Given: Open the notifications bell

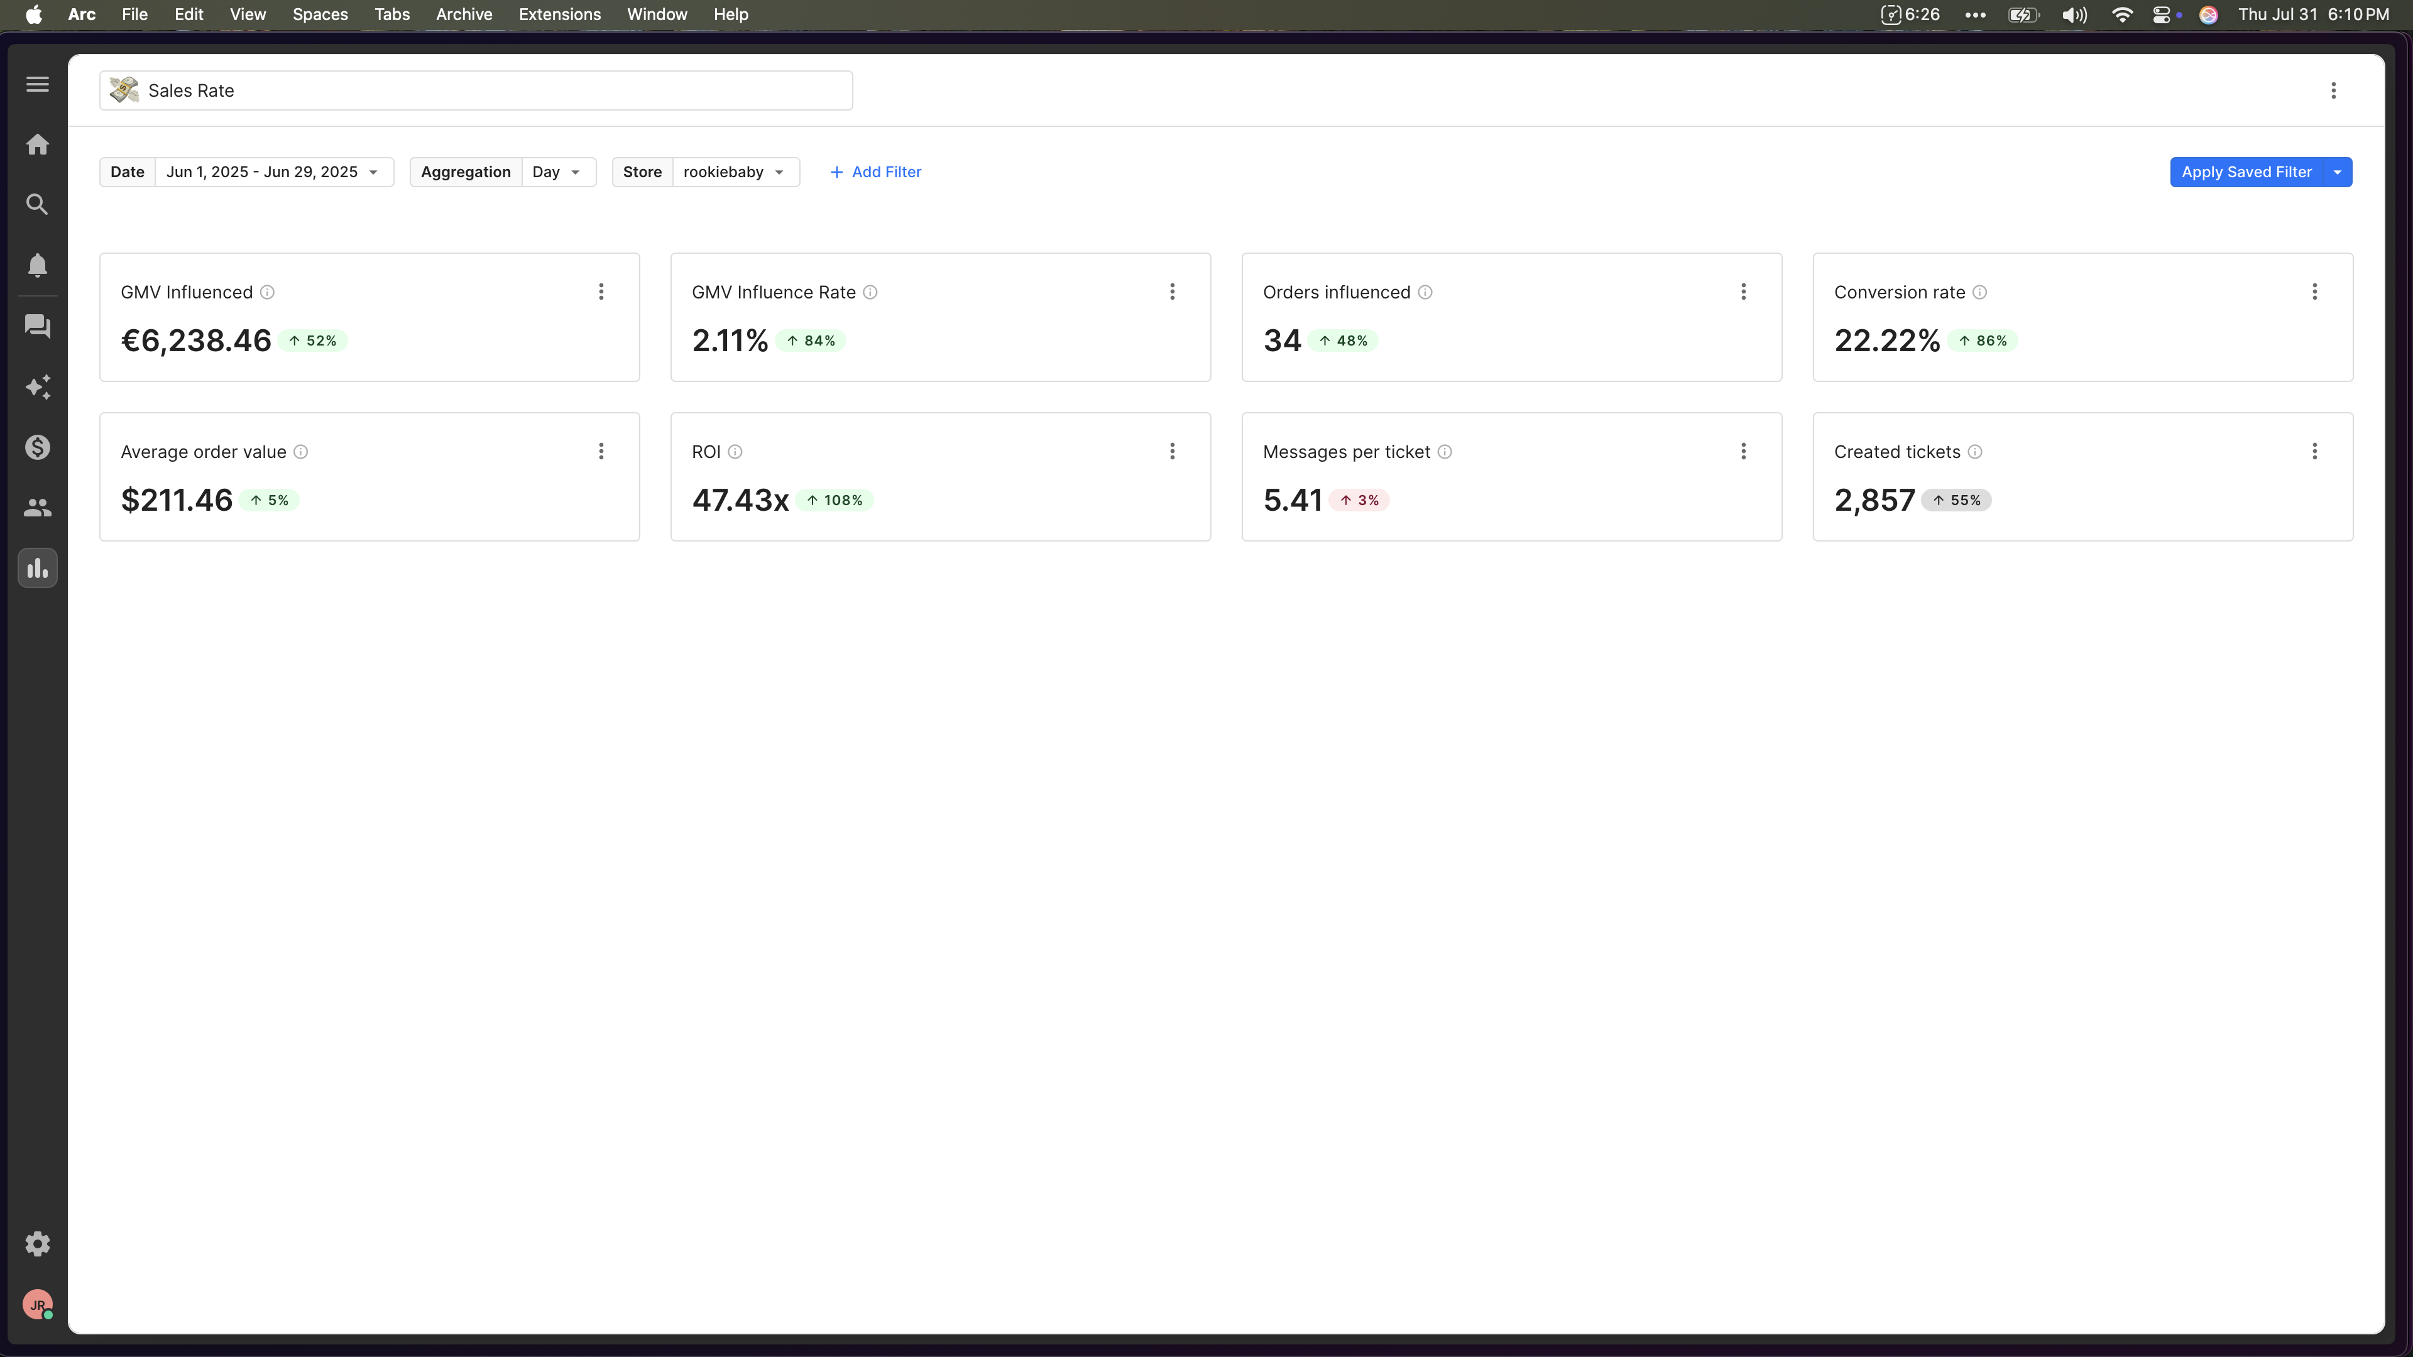Looking at the screenshot, I should (38, 265).
